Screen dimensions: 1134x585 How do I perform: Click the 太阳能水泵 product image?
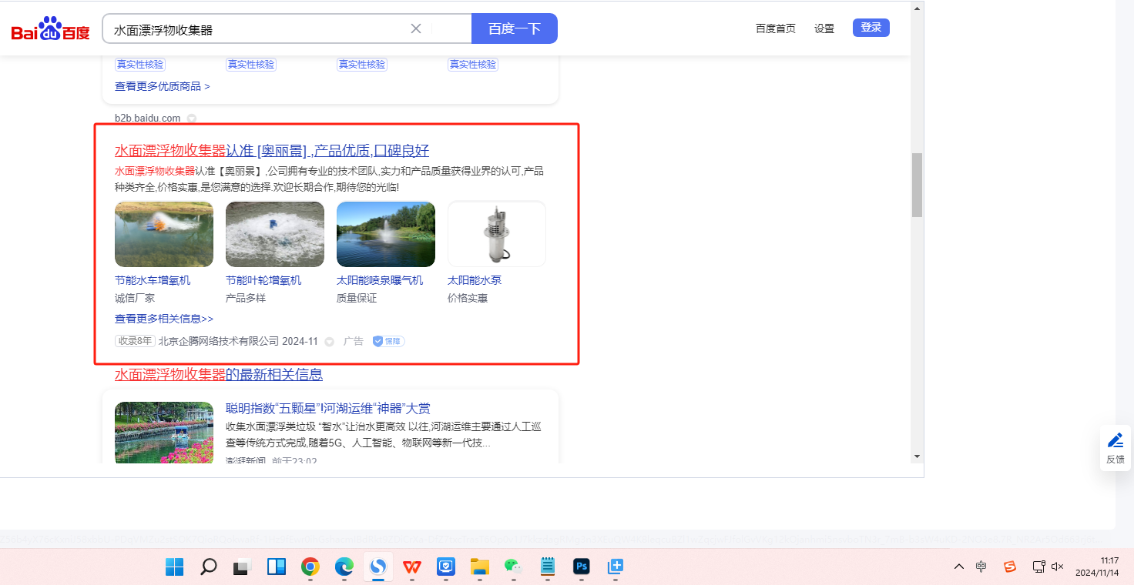497,234
